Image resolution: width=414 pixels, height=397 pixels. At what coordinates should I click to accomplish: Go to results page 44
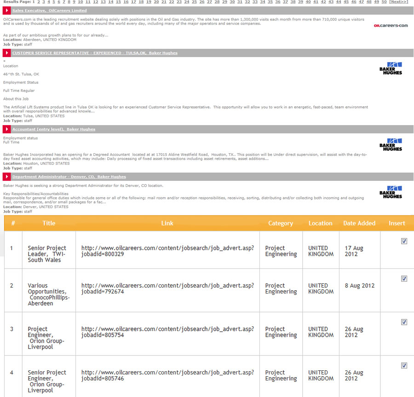click(339, 2)
